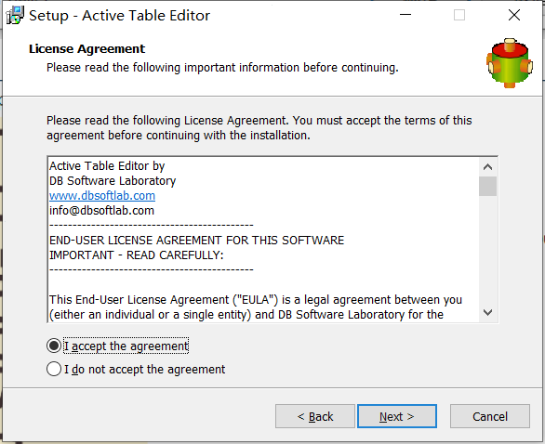Click the scroll down arrow in license box
Screen dimensions: 545x444
pos(487,312)
